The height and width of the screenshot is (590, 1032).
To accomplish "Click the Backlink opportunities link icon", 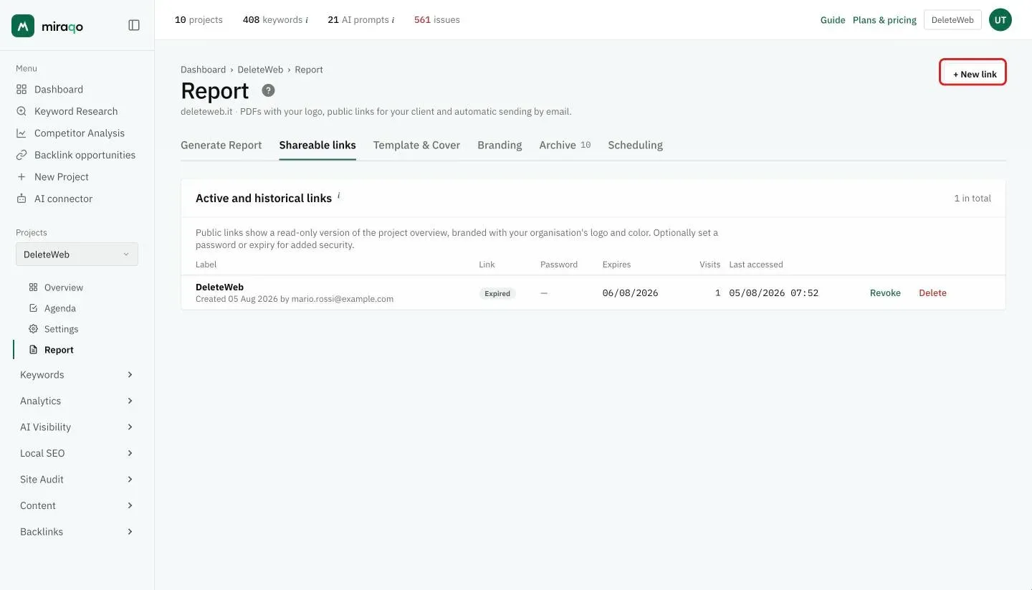I will click(x=21, y=155).
